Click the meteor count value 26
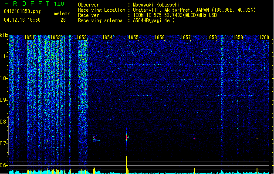 tap(63, 20)
